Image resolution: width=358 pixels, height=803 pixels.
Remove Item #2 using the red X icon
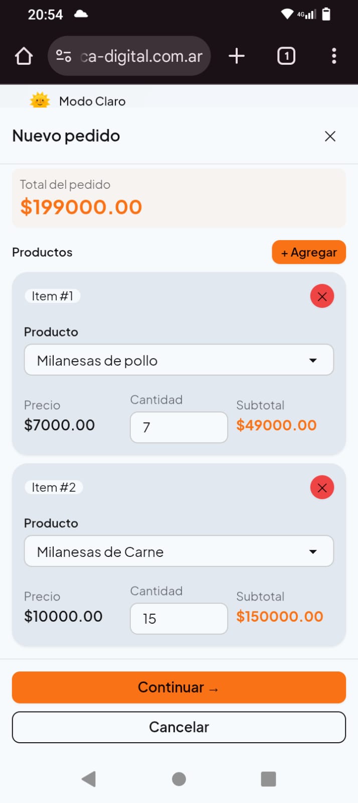click(322, 487)
